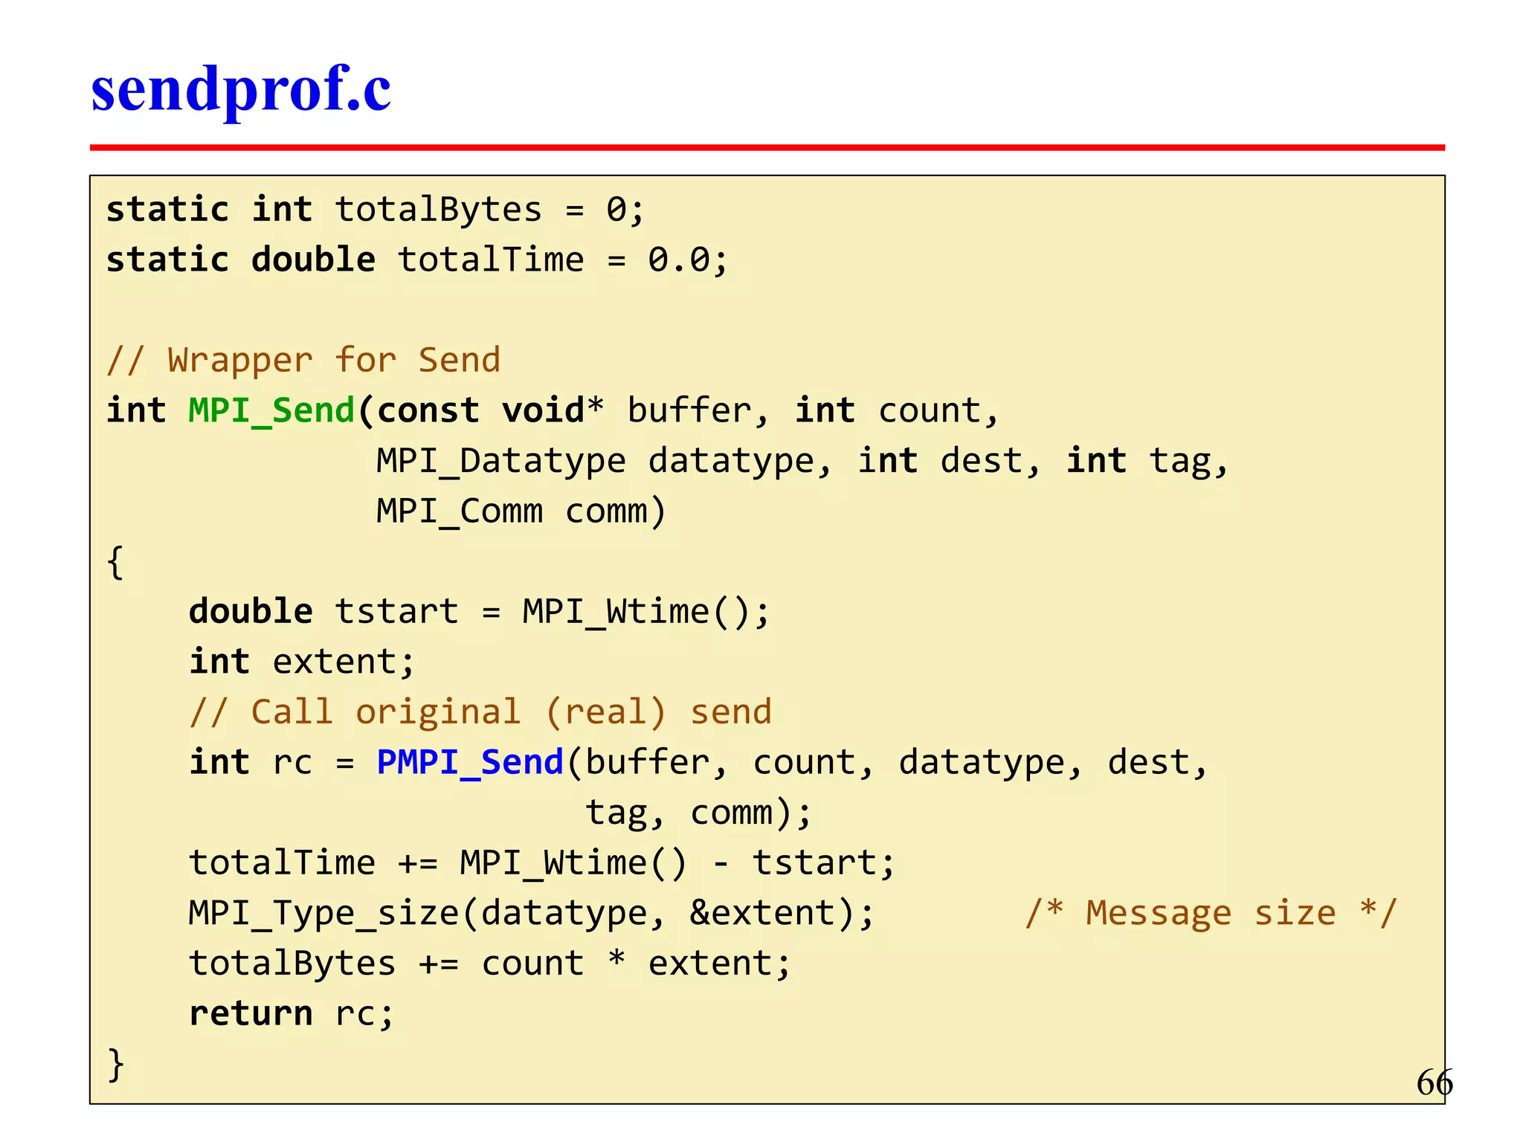The image size is (1523, 1142).
Task: Click the line 'totalTime += MPI_Wtime() - tstart;'
Action: pos(542,863)
